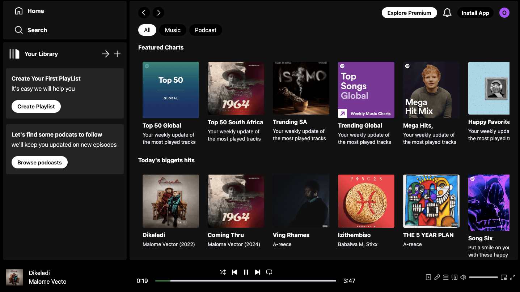The width and height of the screenshot is (520, 292).
Task: Click the Home icon in the sidebar
Action: (x=18, y=11)
